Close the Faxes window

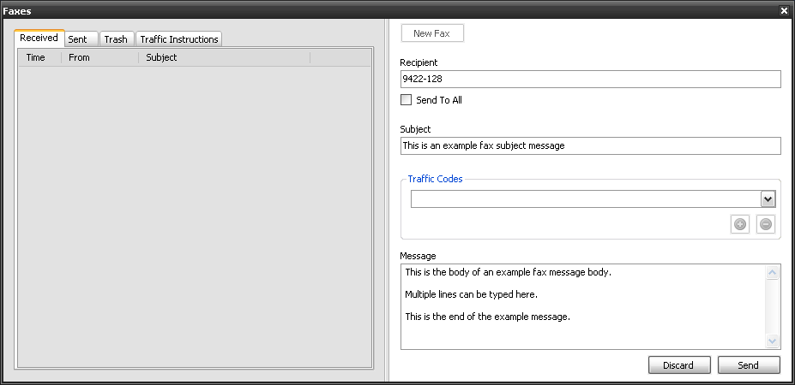(784, 10)
